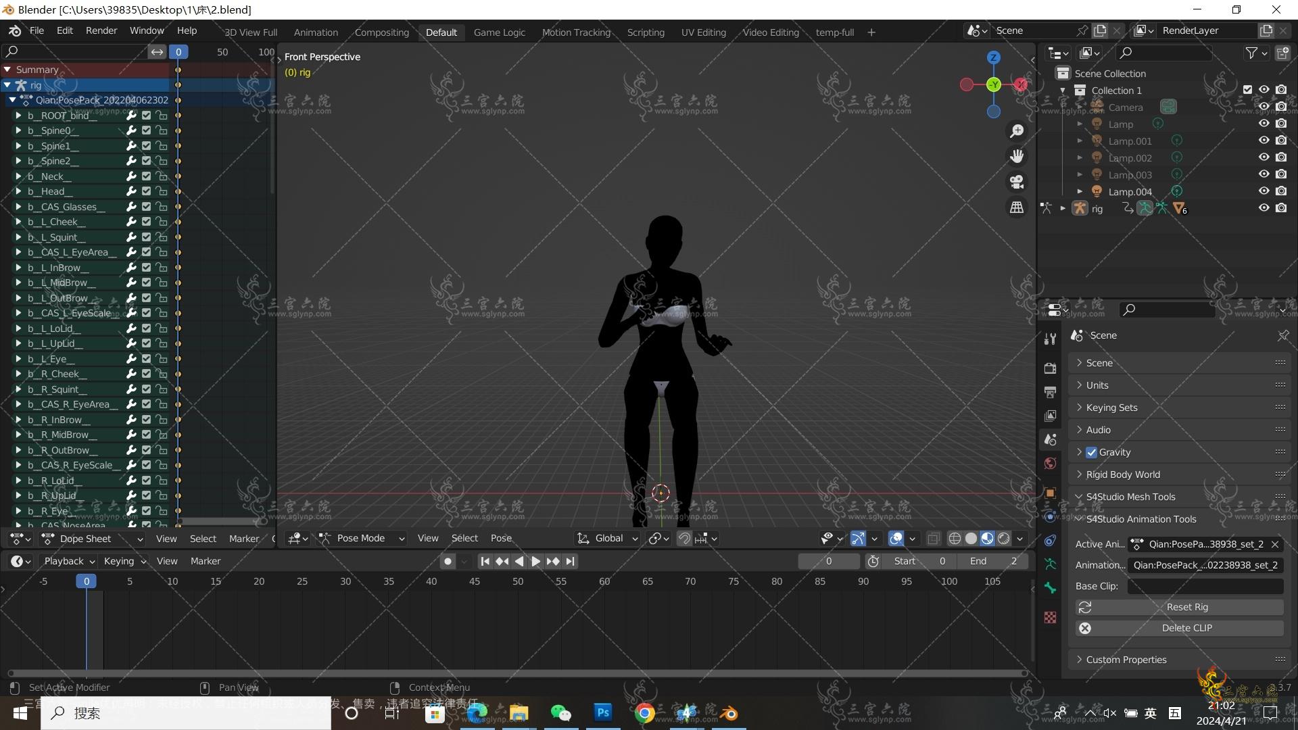Screen dimensions: 1298x730
Task: Select rendered viewport shading mode
Action: click(x=1004, y=539)
